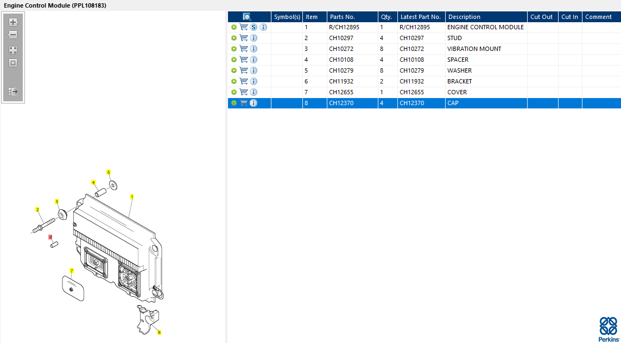Click the zoom in plus icon
621x343 pixels.
13,22
